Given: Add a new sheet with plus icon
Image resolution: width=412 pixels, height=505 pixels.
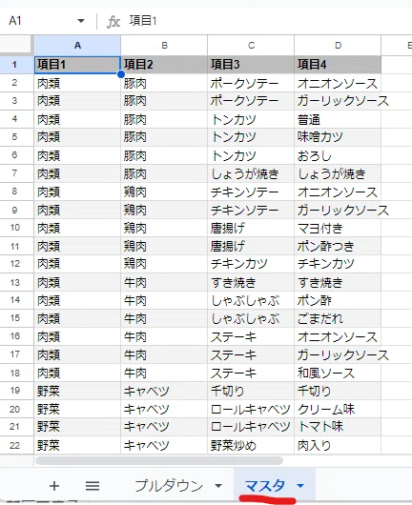Looking at the screenshot, I should coord(54,485).
